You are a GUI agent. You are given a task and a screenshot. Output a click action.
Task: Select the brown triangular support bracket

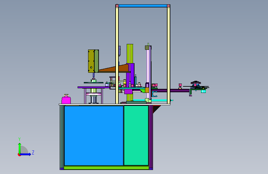[114, 69]
